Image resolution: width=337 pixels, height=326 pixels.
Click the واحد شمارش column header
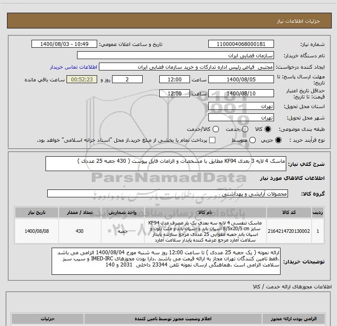coord(123,212)
